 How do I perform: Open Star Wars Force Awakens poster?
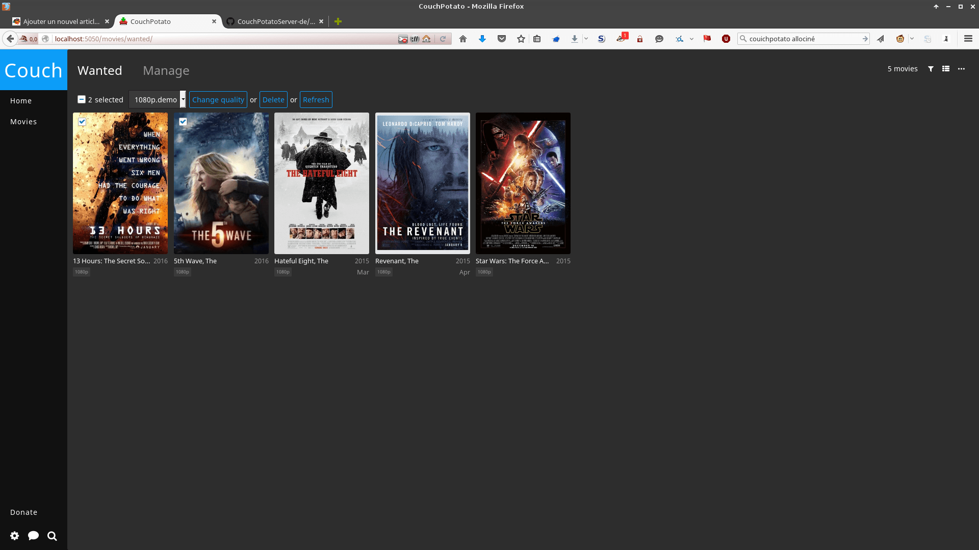(x=523, y=183)
